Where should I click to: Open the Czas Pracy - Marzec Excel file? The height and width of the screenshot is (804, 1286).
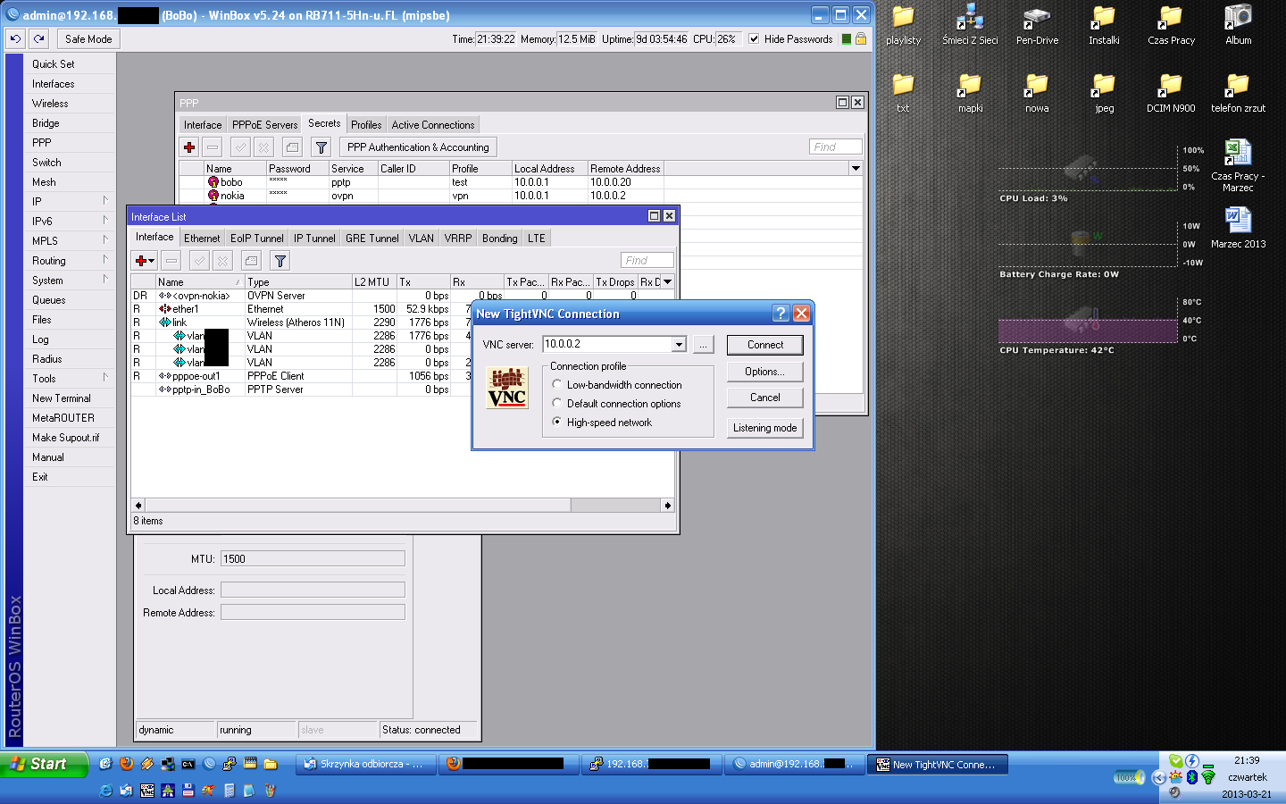(x=1238, y=166)
